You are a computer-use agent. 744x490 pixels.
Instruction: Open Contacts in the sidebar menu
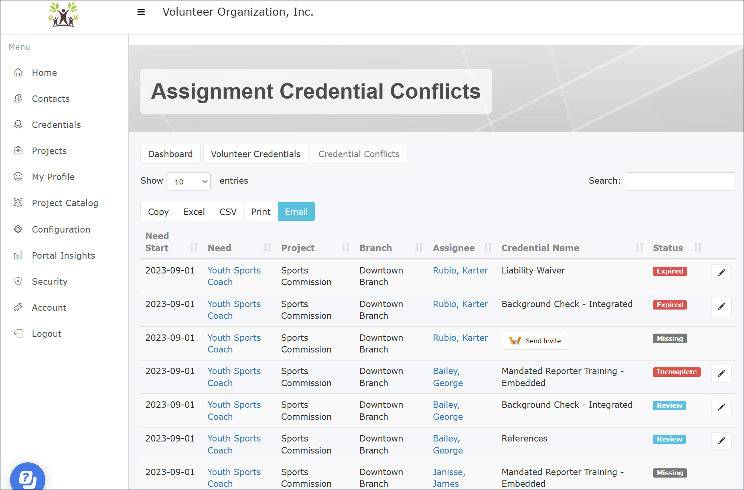tap(51, 99)
